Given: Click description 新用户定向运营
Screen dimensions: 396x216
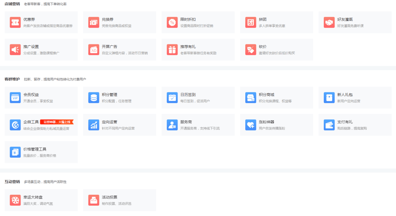Looking at the screenshot, I should pos(349,101).
